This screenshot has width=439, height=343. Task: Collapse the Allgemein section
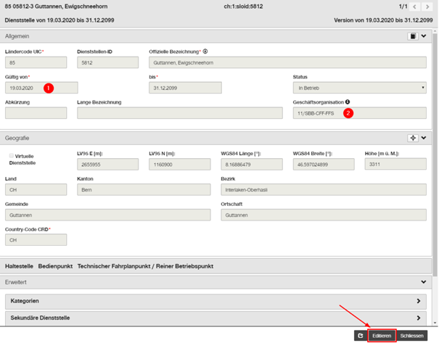point(424,36)
